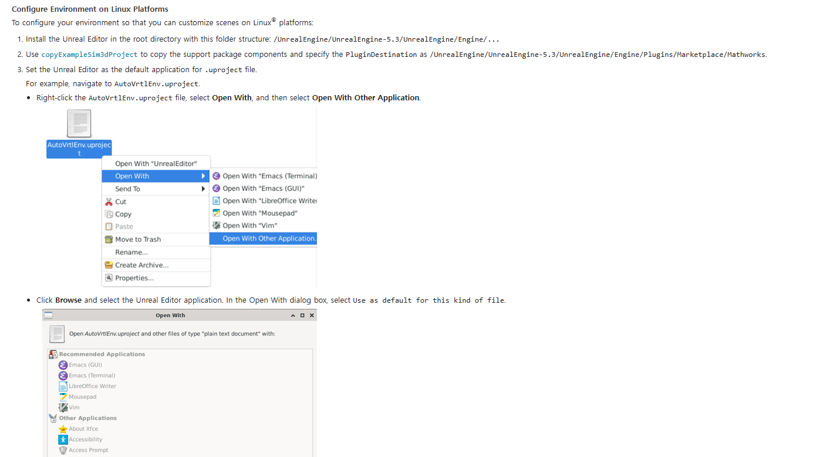This screenshot has height=457, width=837.
Task: Click Mousepad notepad icon in Open With submenu
Action: pyautogui.click(x=216, y=213)
